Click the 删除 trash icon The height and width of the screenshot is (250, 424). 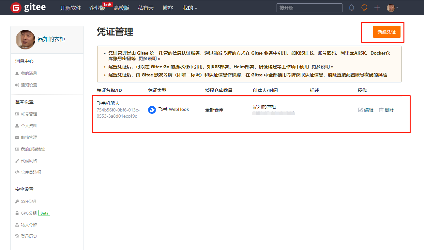[x=381, y=110]
